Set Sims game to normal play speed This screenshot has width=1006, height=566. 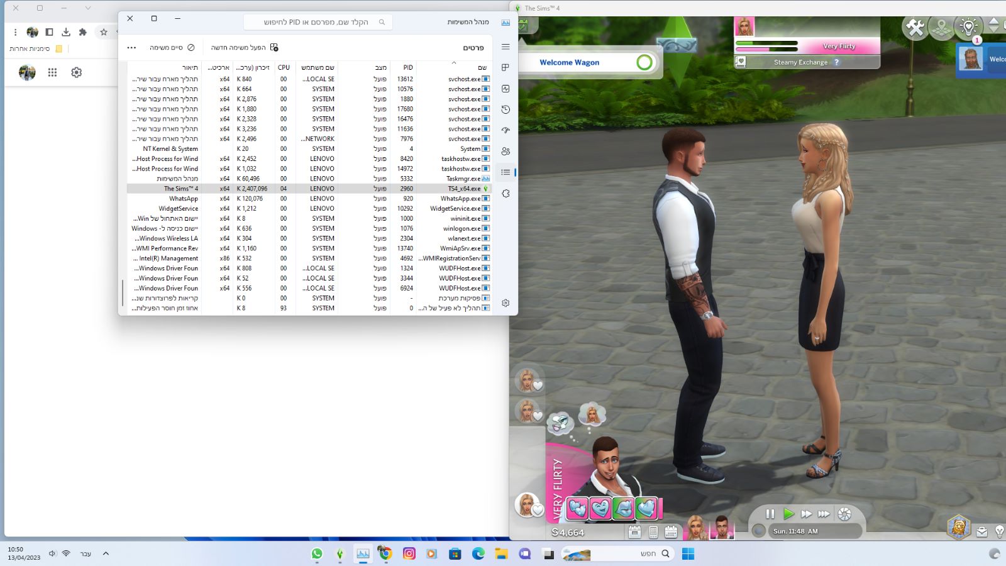coord(788,514)
